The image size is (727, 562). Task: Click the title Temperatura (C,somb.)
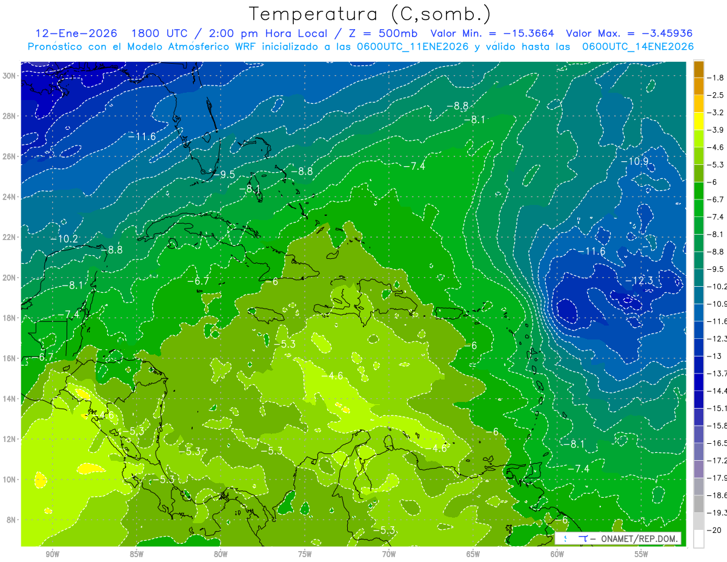(370, 14)
